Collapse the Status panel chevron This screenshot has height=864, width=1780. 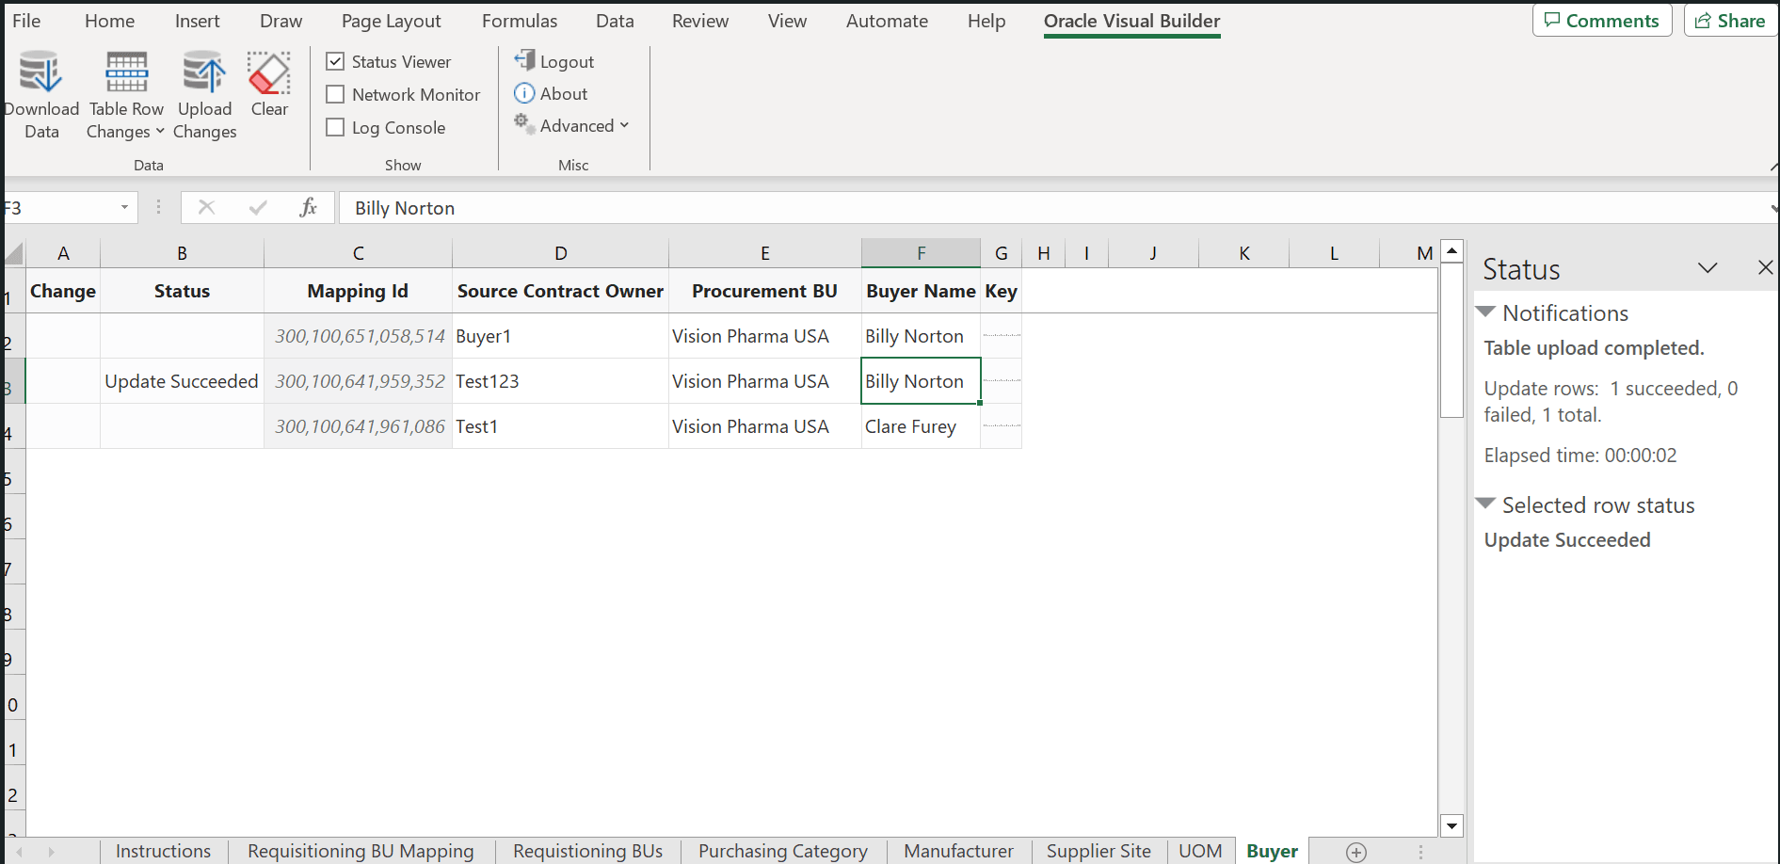[1708, 268]
